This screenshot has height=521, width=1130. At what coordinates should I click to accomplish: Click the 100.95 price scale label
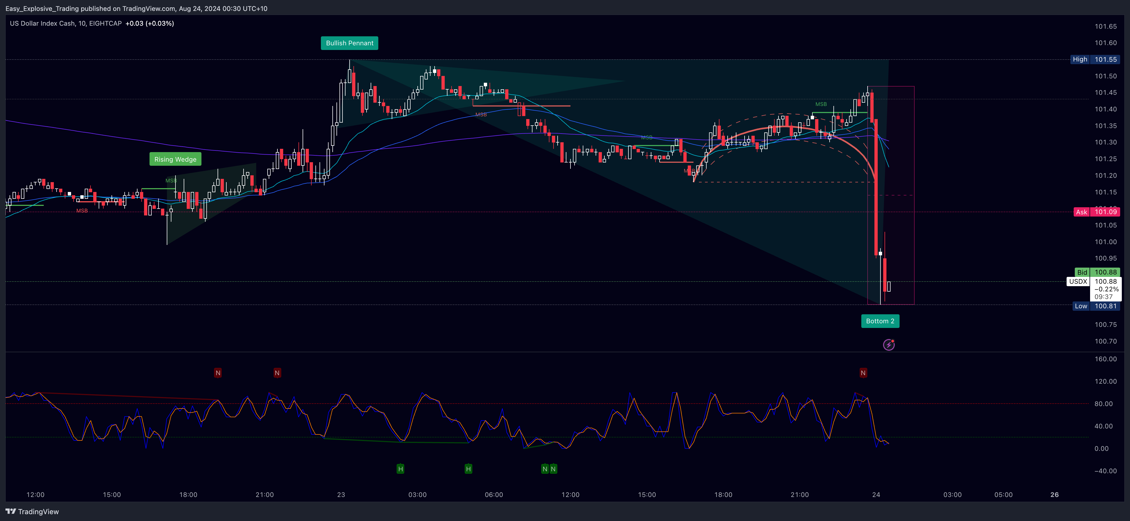(1105, 258)
